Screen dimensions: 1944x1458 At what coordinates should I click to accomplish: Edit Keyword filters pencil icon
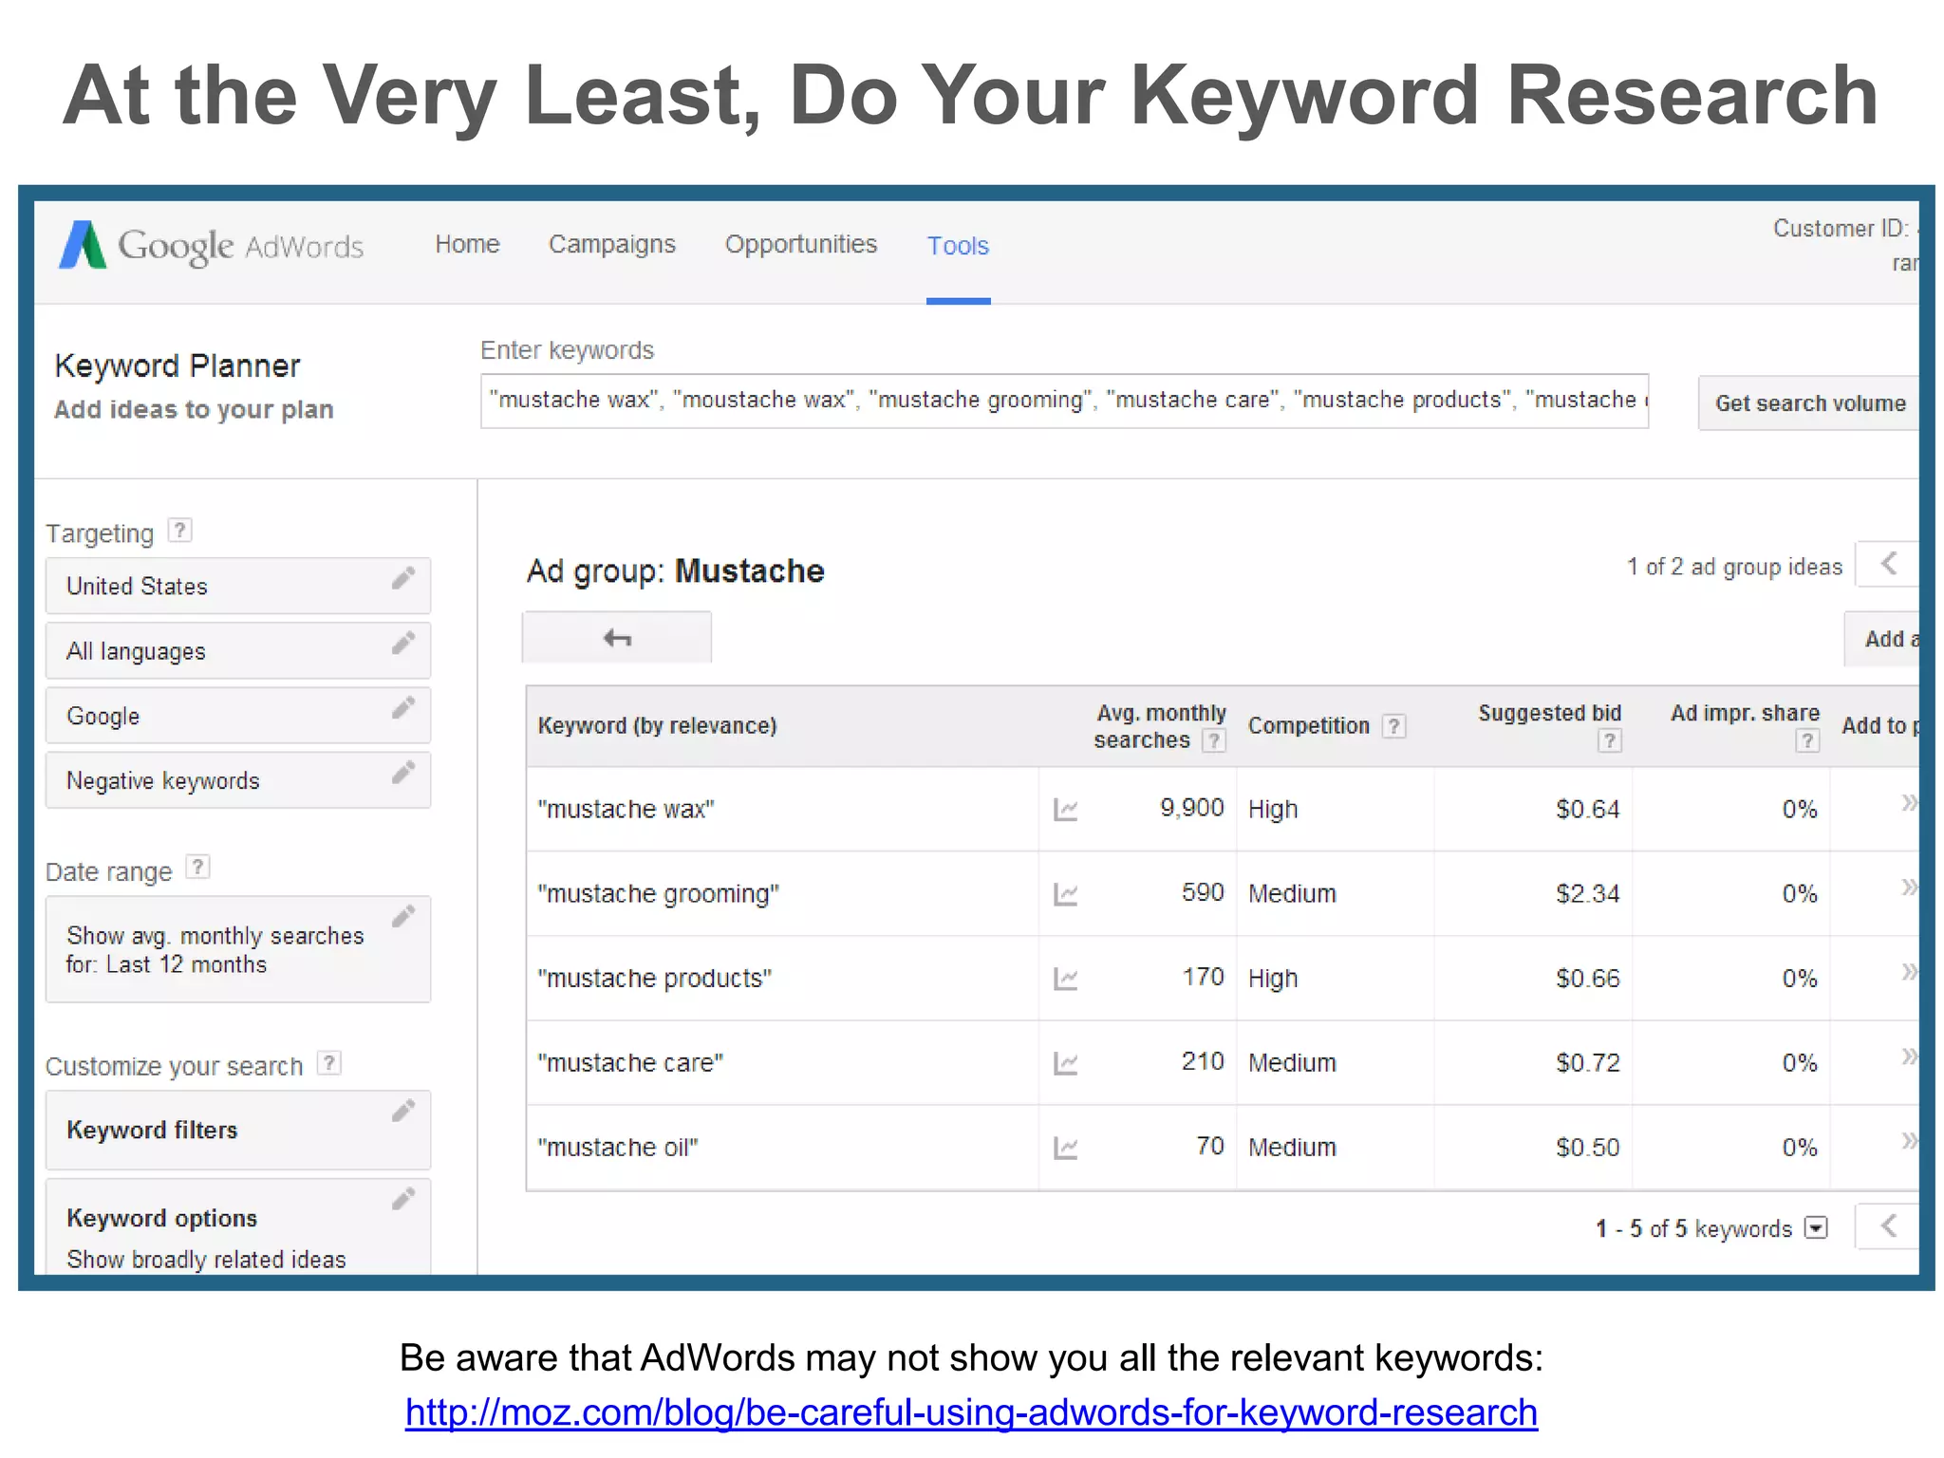(403, 1111)
